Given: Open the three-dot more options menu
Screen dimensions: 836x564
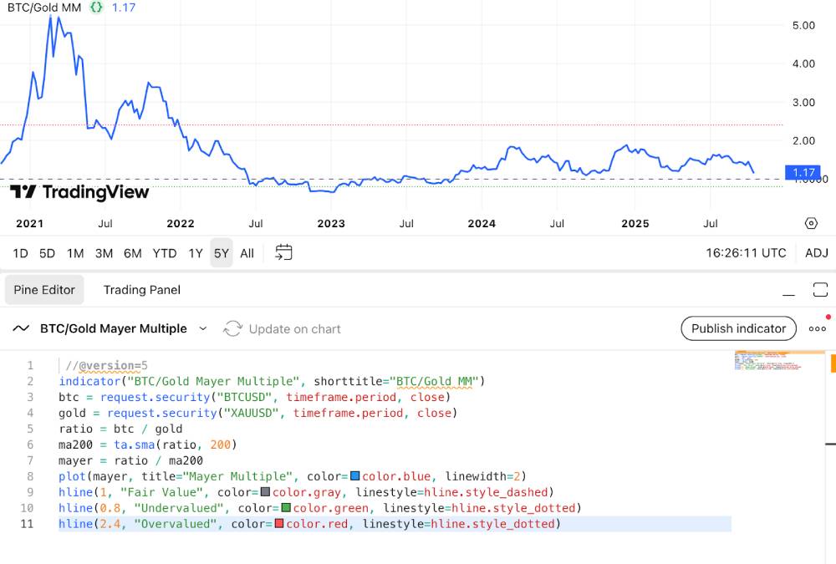Looking at the screenshot, I should point(817,328).
